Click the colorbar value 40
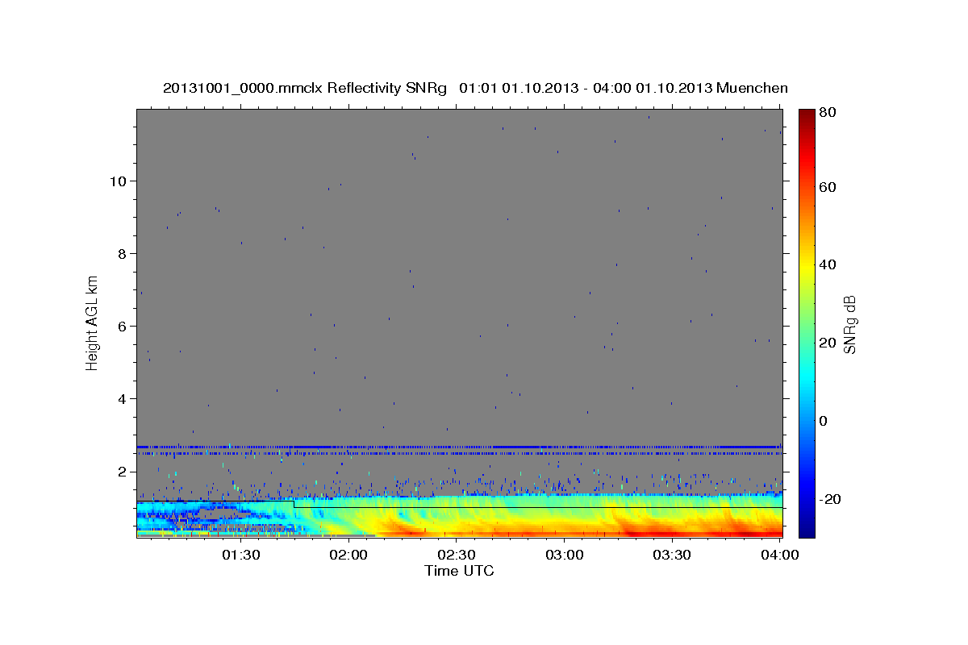The height and width of the screenshot is (645, 968). (829, 265)
